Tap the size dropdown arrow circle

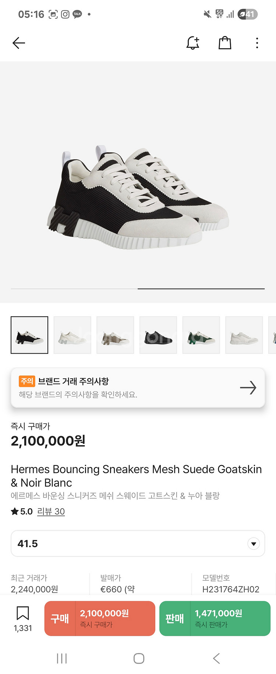pos(254,543)
